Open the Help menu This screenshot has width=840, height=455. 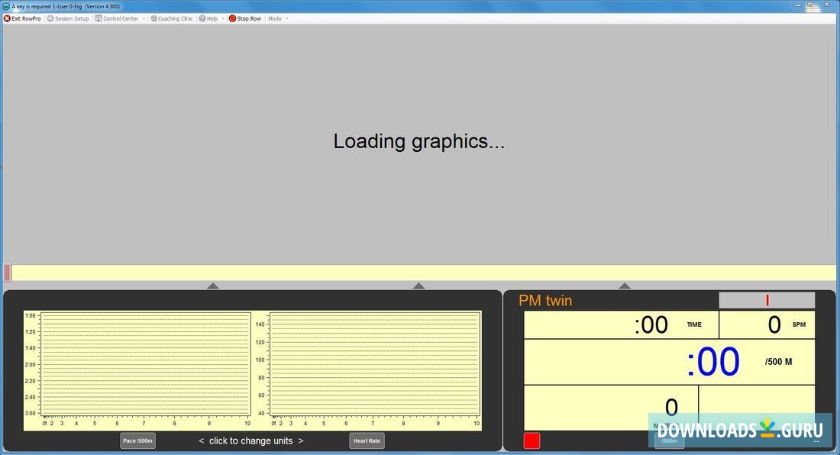pos(208,18)
